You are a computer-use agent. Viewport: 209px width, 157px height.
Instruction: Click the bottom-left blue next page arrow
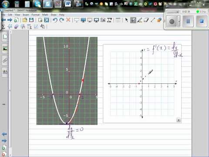coord(4,141)
